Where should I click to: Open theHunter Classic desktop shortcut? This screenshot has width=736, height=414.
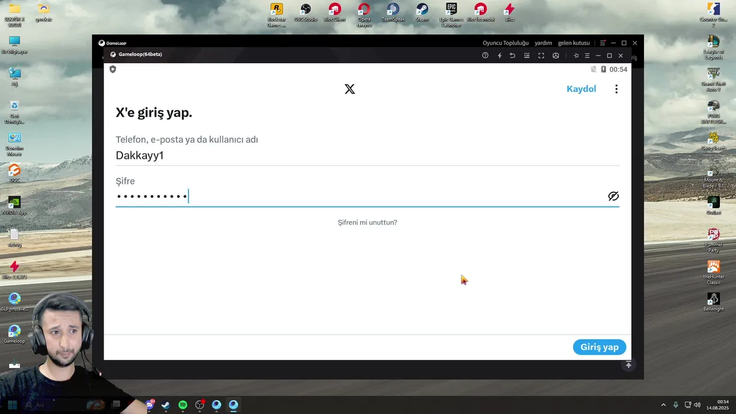(x=714, y=273)
